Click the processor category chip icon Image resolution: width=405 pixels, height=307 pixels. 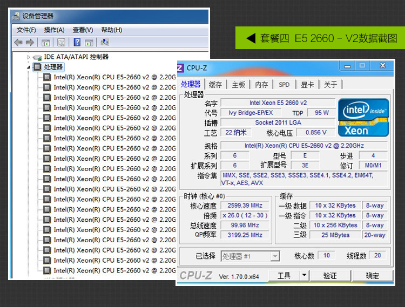(37, 67)
